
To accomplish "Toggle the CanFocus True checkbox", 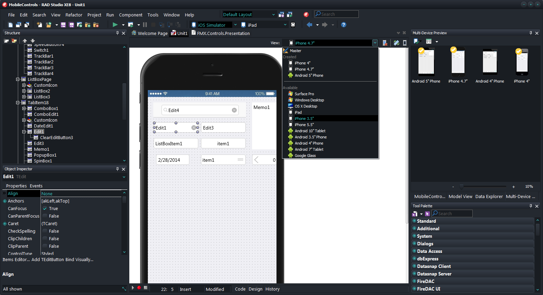I will (x=45, y=209).
